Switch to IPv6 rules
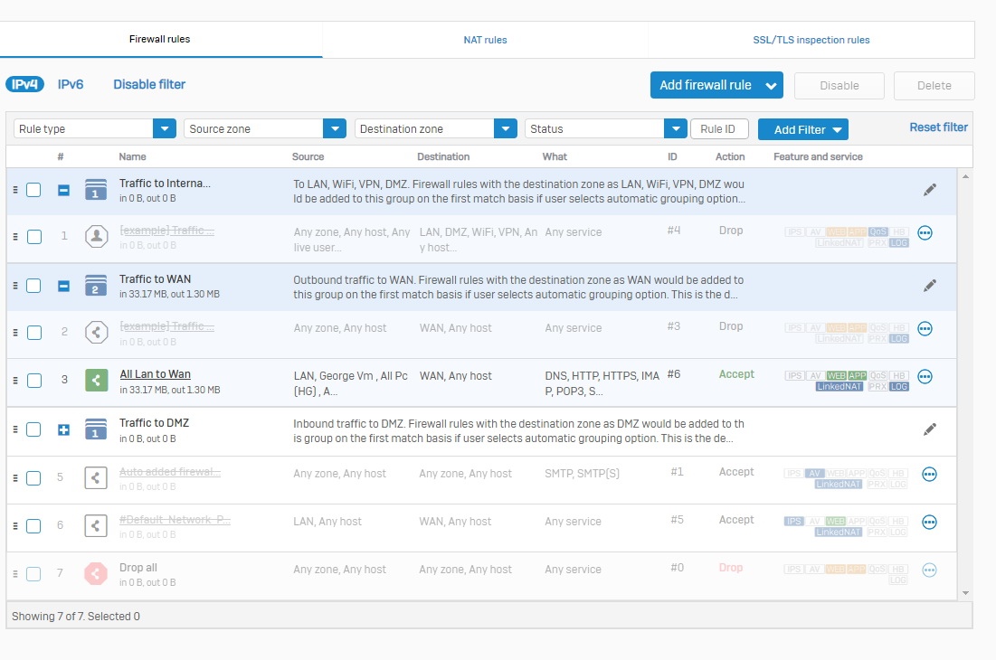The width and height of the screenshot is (996, 660). click(x=71, y=84)
